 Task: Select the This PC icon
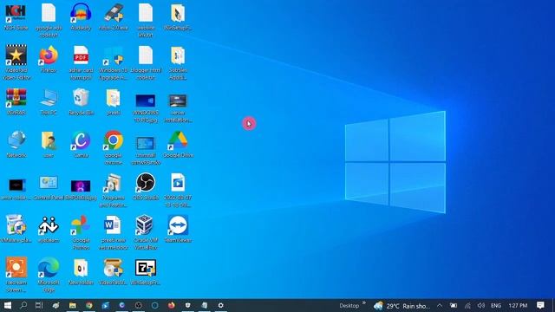(x=49, y=102)
